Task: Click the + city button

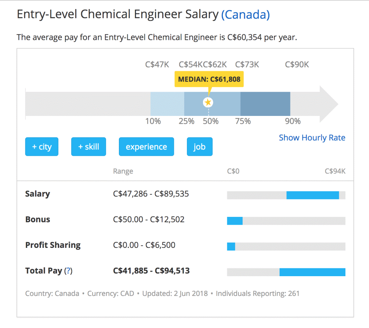Action: tap(42, 147)
